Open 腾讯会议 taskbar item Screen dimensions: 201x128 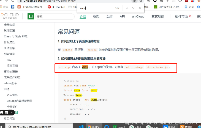pyautogui.click(x=169, y=126)
